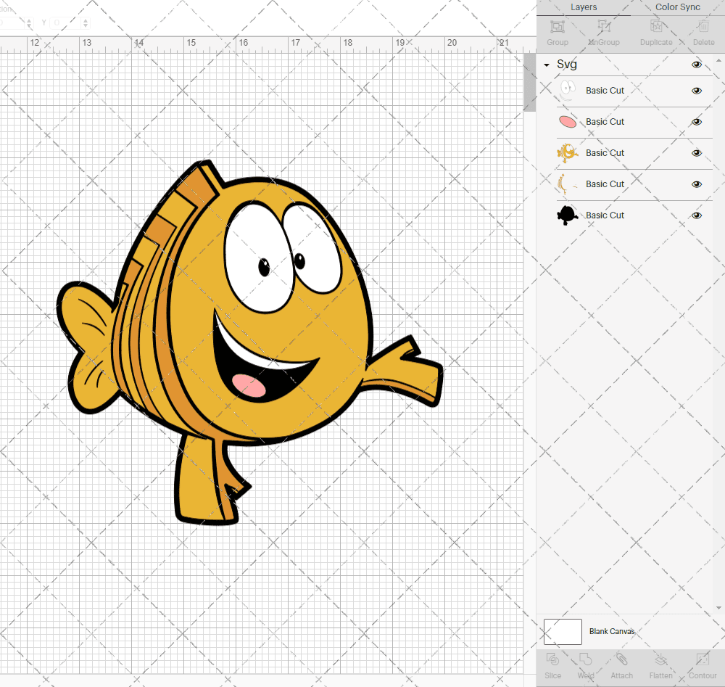Select the Weld tool
The image size is (725, 687).
pyautogui.click(x=585, y=659)
